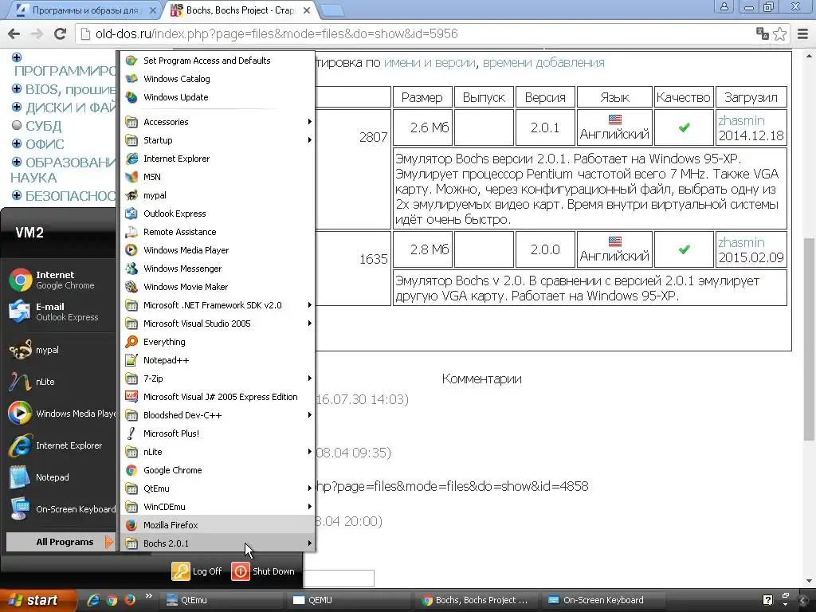Viewport: 816px width, 612px height.
Task: Sort by имени и версии link
Action: pyautogui.click(x=430, y=62)
